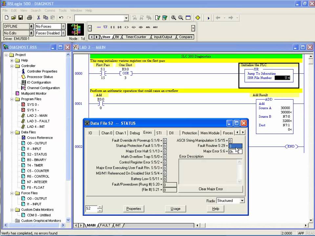Open the Comms menu
This screenshot has height=236, width=315.
[x=50, y=10]
